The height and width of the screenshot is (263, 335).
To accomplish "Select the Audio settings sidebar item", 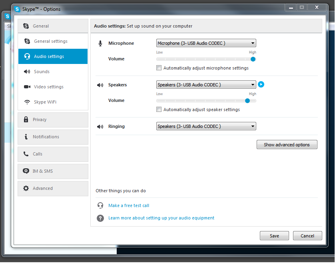I will click(x=53, y=56).
